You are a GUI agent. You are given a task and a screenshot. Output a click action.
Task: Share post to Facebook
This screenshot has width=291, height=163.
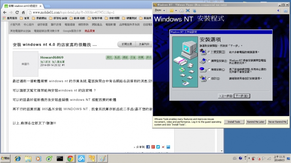[x=148, y=147]
